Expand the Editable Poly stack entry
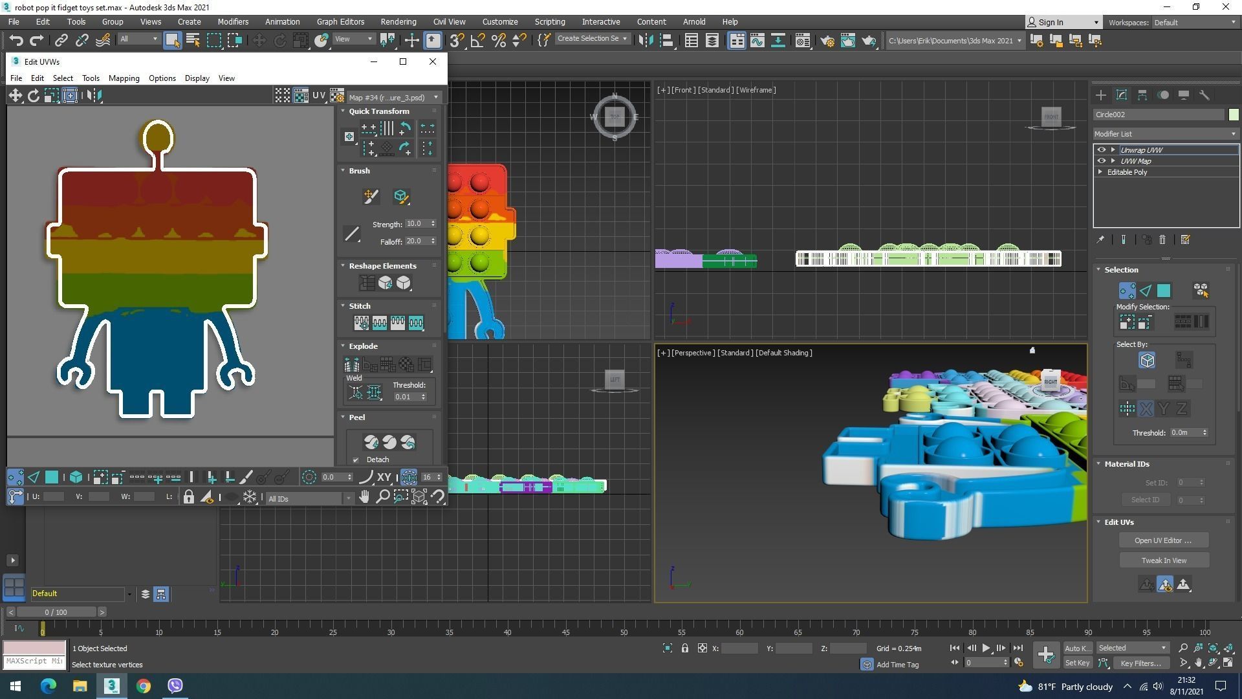The height and width of the screenshot is (699, 1242). (1100, 172)
